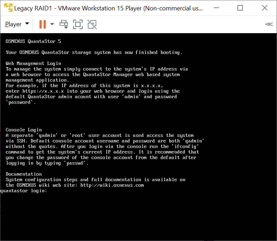Click the 'Documentation' heading text
The height and width of the screenshot is (241, 277).
[x=24, y=174]
